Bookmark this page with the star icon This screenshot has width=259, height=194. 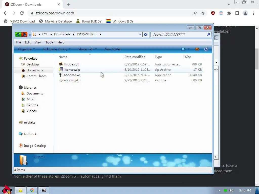[x=203, y=13]
